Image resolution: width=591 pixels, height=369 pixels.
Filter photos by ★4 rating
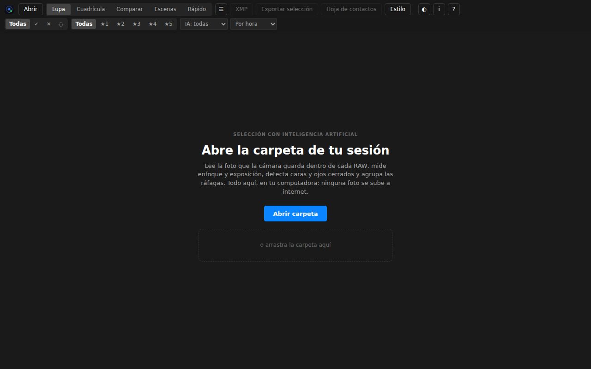point(152,24)
